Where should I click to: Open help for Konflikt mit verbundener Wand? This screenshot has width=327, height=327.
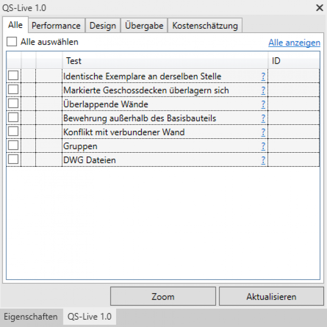pyautogui.click(x=264, y=132)
